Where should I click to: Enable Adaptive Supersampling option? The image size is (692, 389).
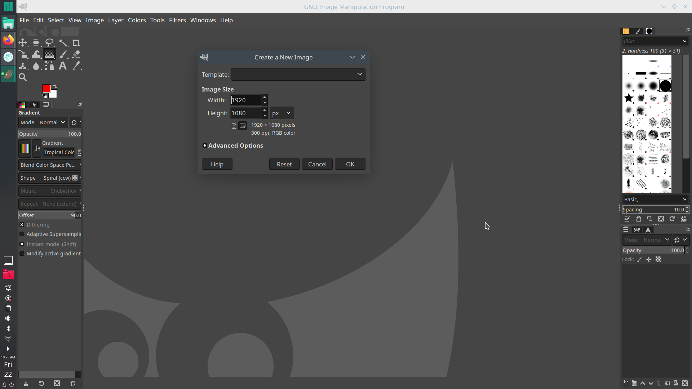(x=22, y=234)
